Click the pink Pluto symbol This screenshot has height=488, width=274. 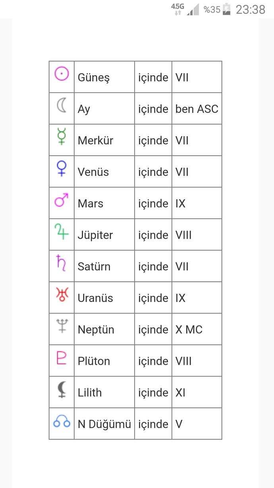click(x=62, y=358)
